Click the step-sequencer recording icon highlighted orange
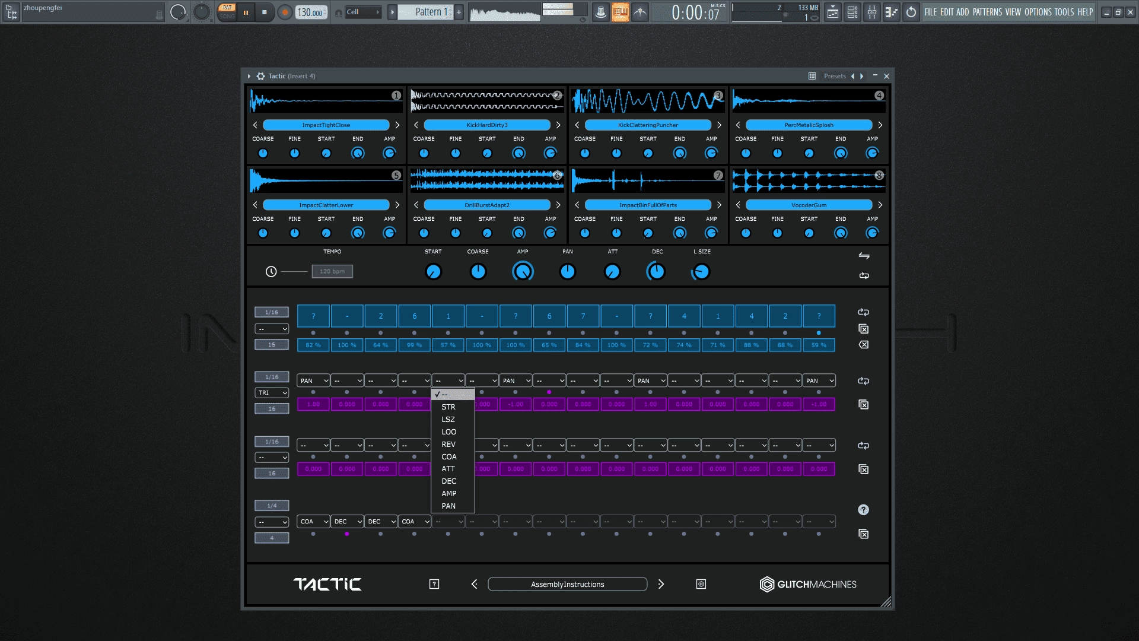The width and height of the screenshot is (1139, 641). 620,12
